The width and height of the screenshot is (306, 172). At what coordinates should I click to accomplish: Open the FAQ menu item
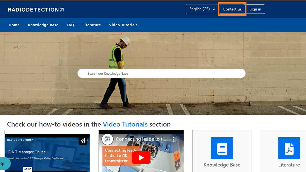pyautogui.click(x=71, y=25)
